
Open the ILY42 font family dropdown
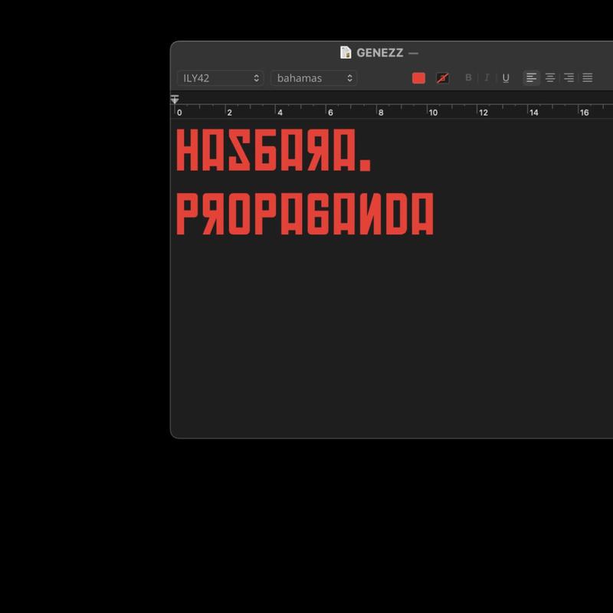tap(220, 78)
